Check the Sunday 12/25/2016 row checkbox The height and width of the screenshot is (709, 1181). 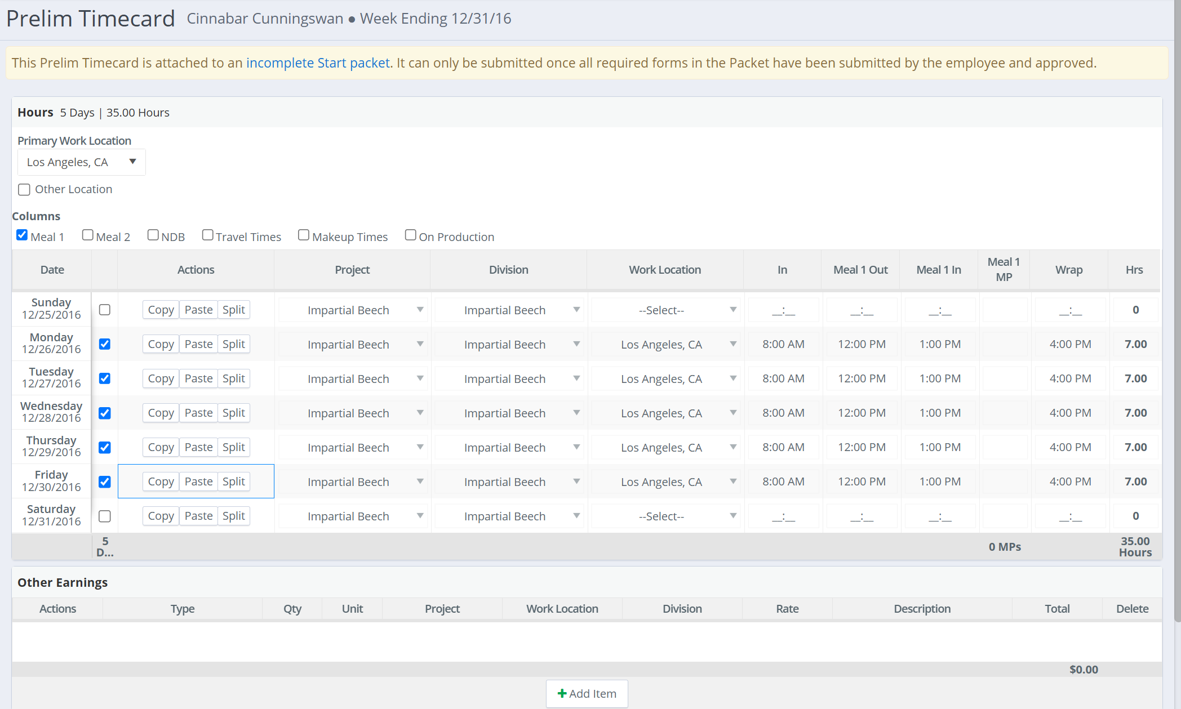(105, 310)
